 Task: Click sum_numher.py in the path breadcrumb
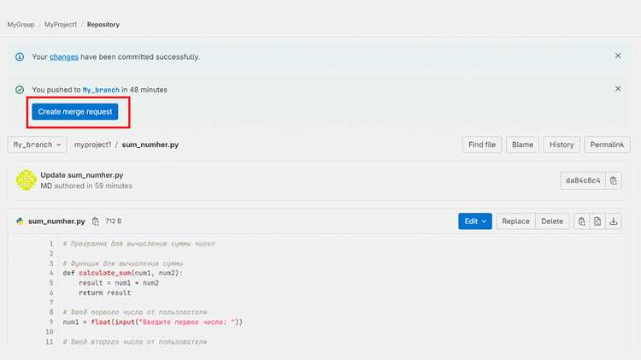[150, 145]
